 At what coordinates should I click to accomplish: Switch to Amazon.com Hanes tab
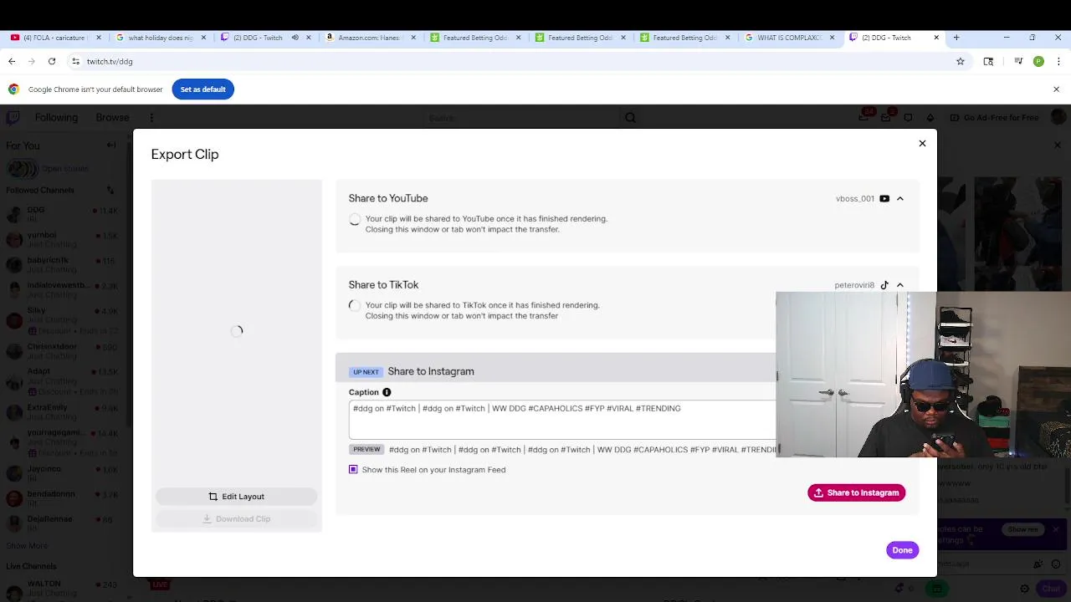tap(369, 38)
